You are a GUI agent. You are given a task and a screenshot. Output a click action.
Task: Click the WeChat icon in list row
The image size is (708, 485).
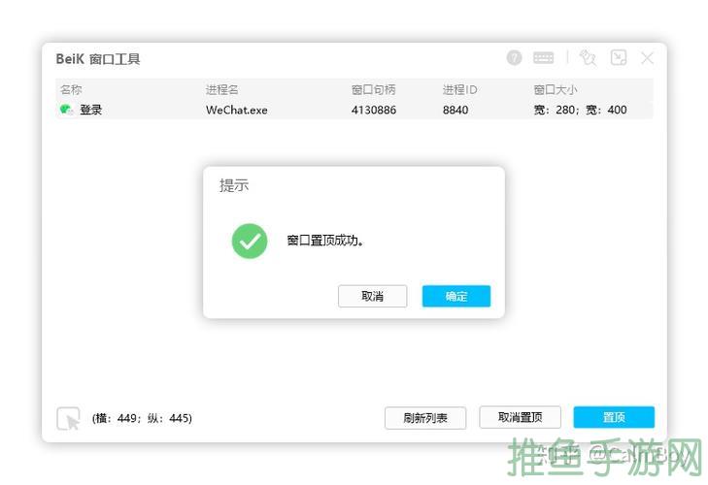[66, 110]
